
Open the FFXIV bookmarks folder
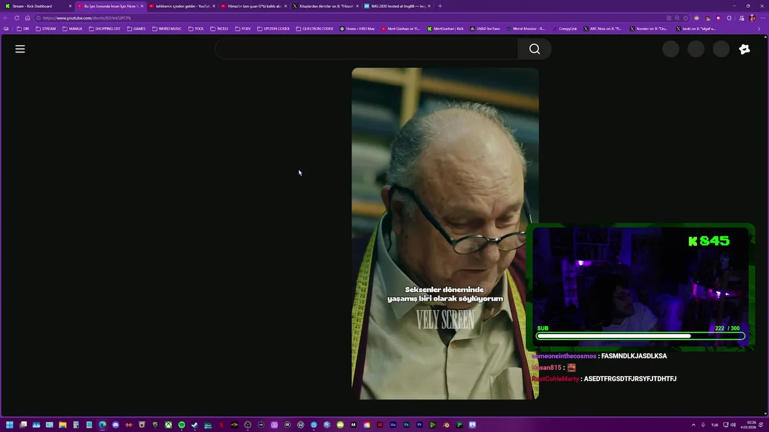[243, 29]
